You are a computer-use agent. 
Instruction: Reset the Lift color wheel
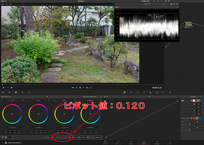[22, 101]
